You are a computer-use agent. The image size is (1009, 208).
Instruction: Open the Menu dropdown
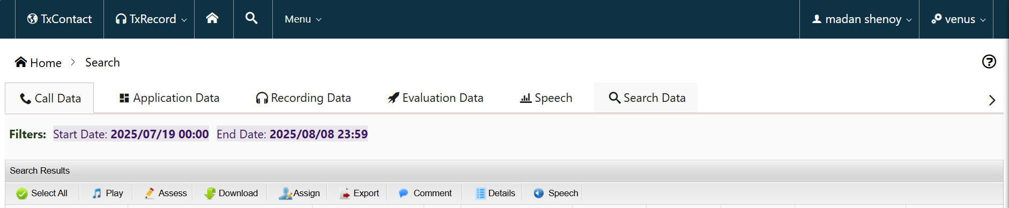303,19
